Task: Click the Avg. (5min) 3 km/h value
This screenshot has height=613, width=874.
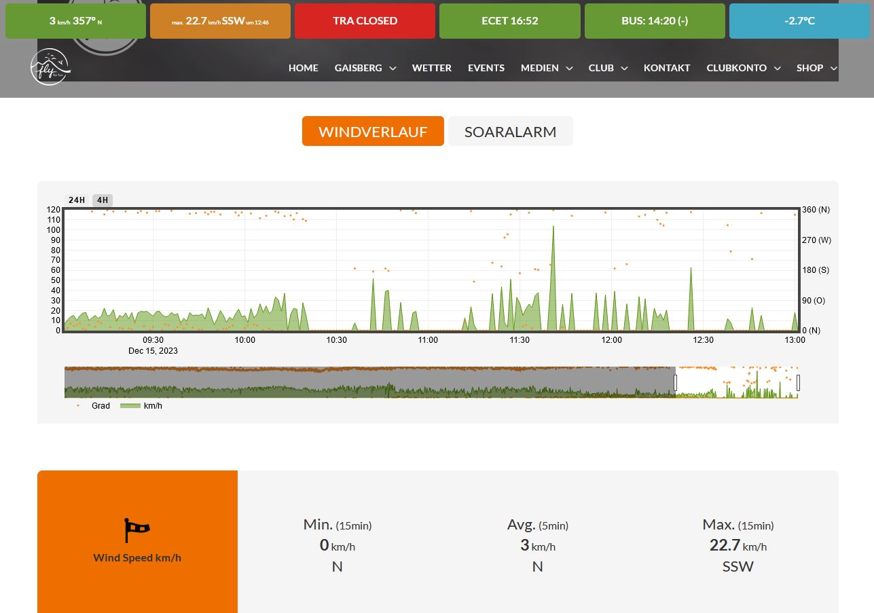Action: click(537, 546)
